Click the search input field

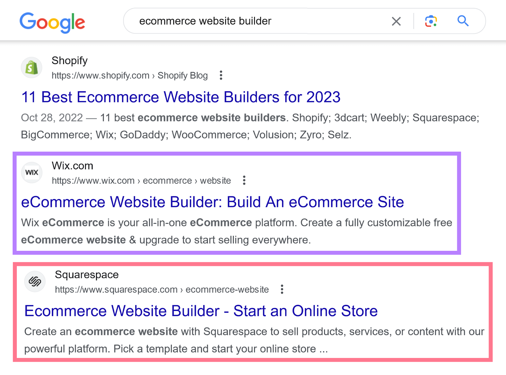click(x=259, y=21)
